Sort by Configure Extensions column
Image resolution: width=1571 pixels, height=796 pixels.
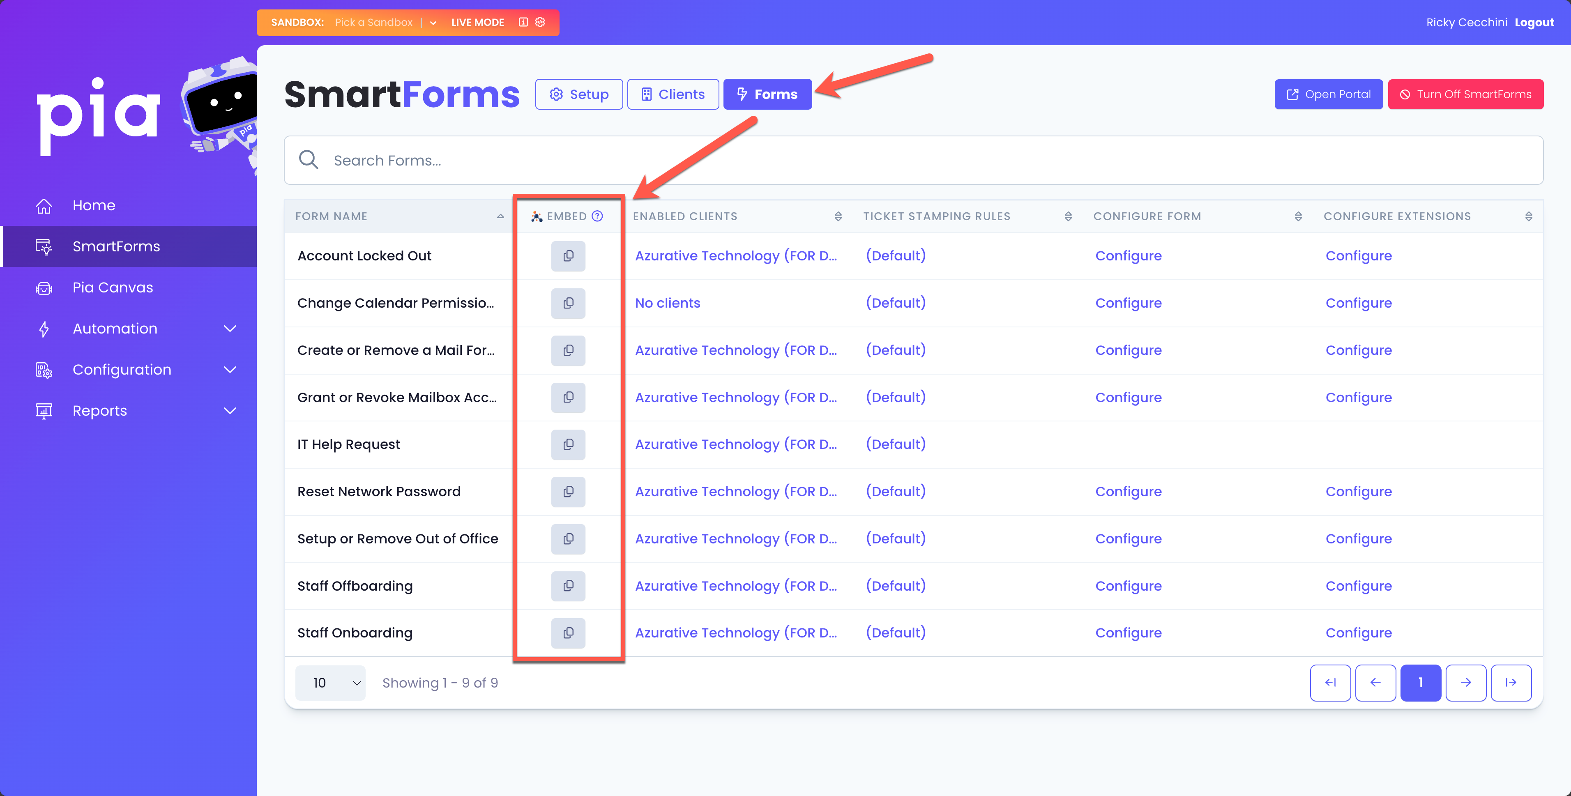pos(1528,216)
